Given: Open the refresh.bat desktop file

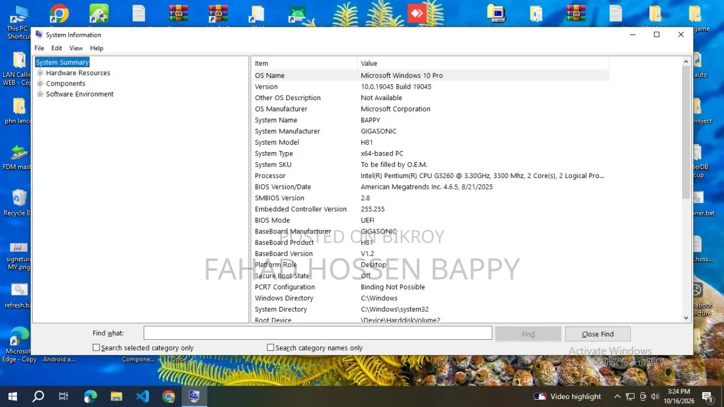Looking at the screenshot, I should pos(19,296).
